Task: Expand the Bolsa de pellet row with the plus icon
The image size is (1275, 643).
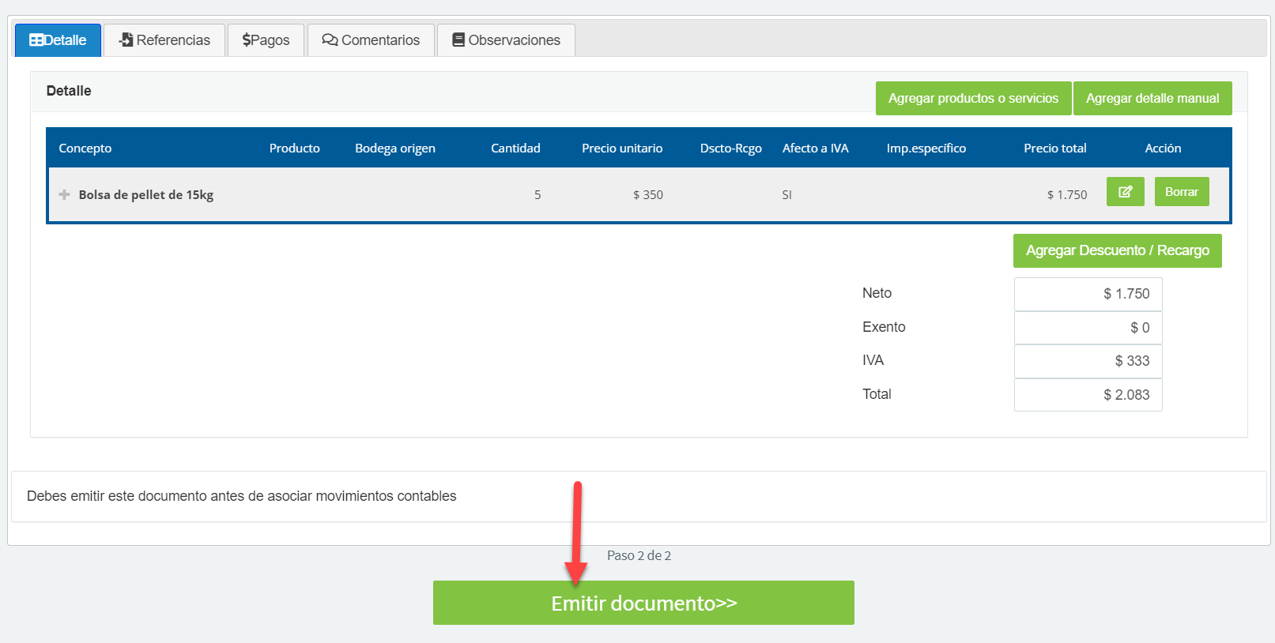Action: pos(65,194)
